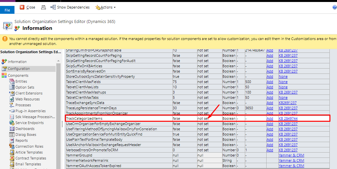Image resolution: width=337 pixels, height=169 pixels.
Task: Open KB2691237 link for TraceExchangeSyncData
Action: click(x=288, y=103)
